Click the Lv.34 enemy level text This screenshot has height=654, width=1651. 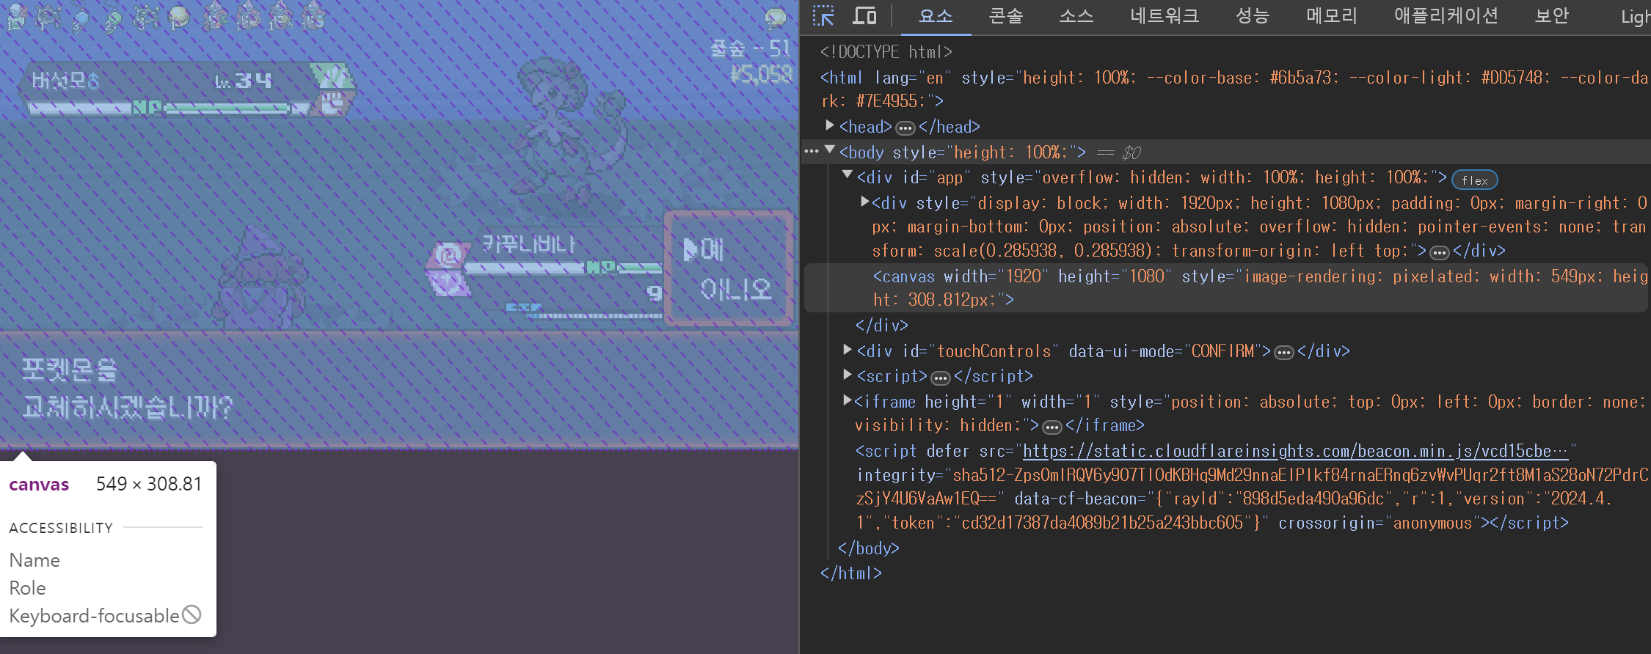(x=242, y=81)
